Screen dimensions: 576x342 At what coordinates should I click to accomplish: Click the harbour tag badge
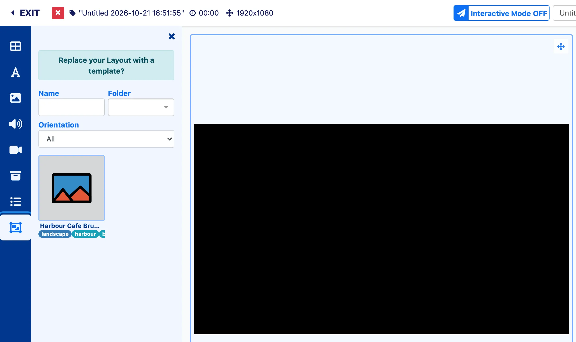(85, 234)
